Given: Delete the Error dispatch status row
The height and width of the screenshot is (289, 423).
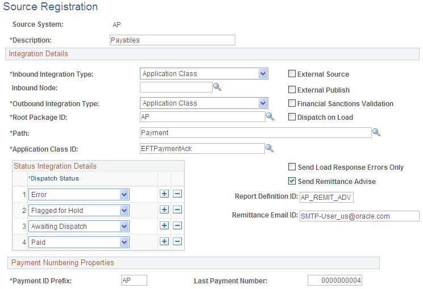Looking at the screenshot, I should click(177, 194).
